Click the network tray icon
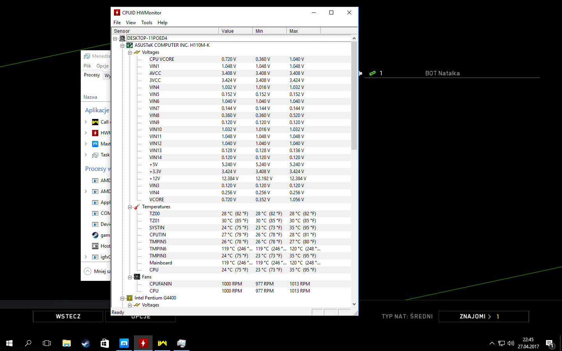This screenshot has height=351, width=562. [x=502, y=343]
